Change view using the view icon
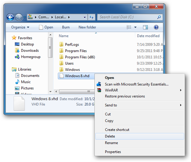This screenshot has height=162, width=191. (129, 27)
